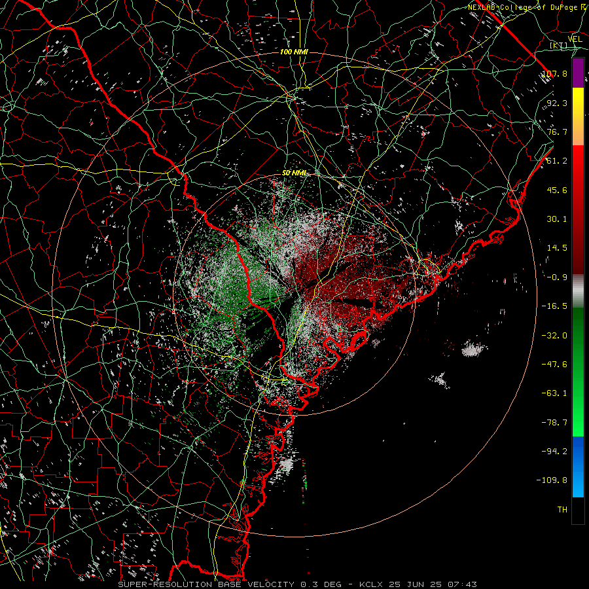Pick the black TH band on scale
The width and height of the screenshot is (589, 589).
pyautogui.click(x=578, y=510)
